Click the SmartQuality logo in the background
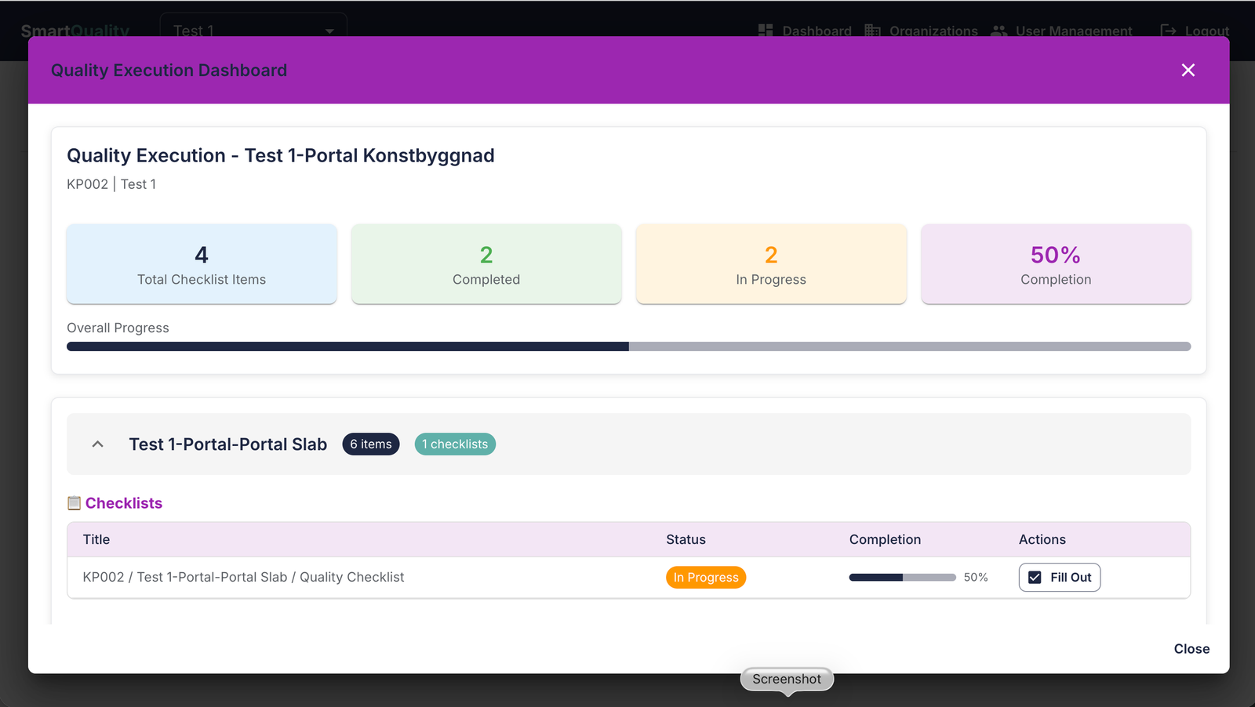The width and height of the screenshot is (1255, 707). [x=75, y=31]
